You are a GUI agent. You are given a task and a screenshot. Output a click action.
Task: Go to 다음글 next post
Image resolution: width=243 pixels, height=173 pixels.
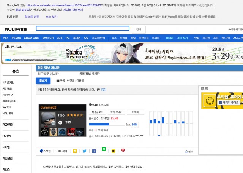[80, 80]
